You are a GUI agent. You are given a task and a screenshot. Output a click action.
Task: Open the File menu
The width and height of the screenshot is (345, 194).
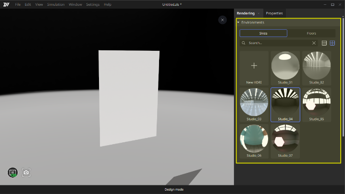[x=18, y=4]
